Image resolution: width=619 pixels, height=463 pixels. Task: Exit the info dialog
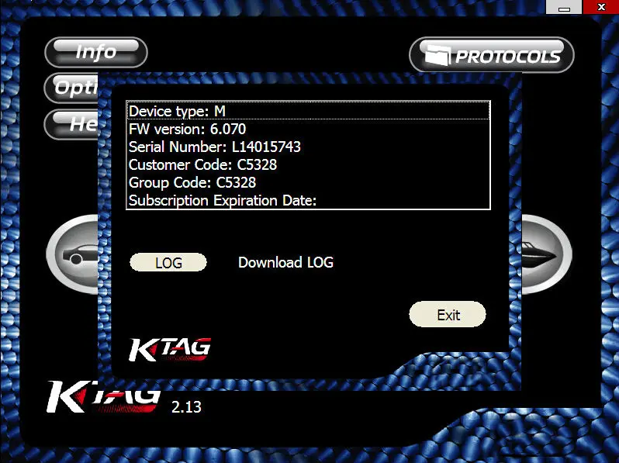pyautogui.click(x=448, y=315)
